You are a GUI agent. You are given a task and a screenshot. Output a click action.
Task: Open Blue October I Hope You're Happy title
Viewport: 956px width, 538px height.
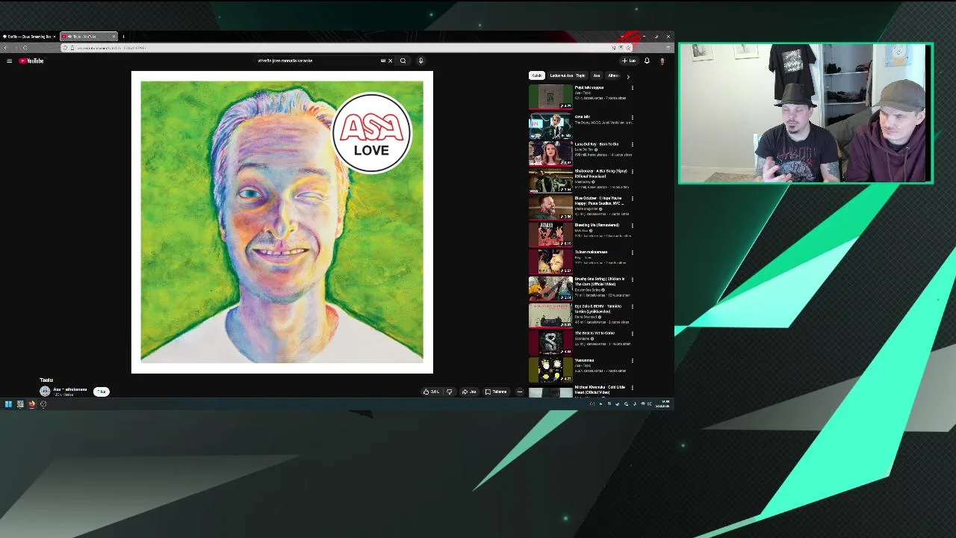click(599, 200)
